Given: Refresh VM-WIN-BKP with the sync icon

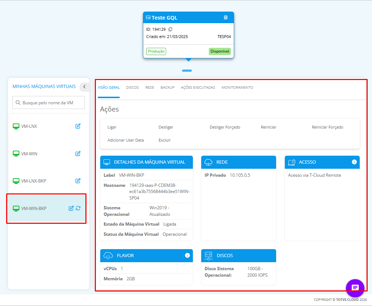Looking at the screenshot, I should point(78,208).
